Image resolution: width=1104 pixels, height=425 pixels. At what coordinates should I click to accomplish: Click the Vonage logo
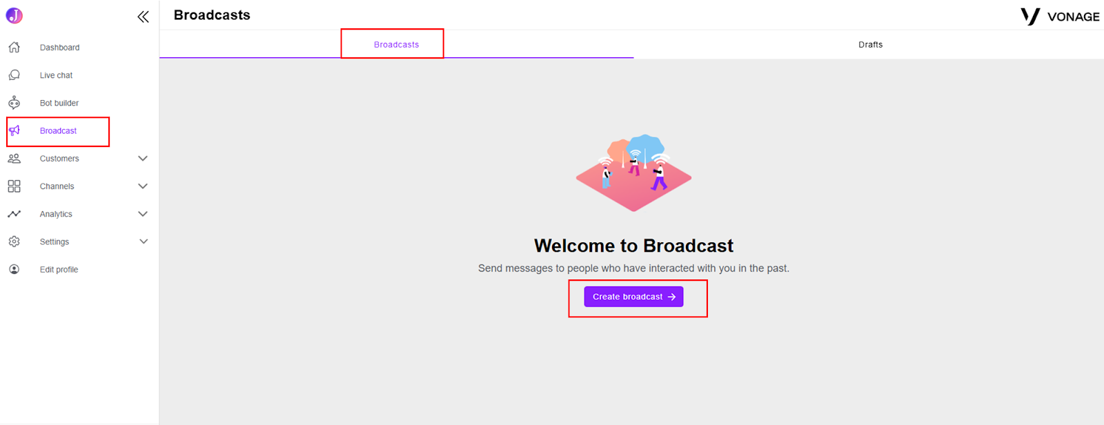tap(1060, 17)
